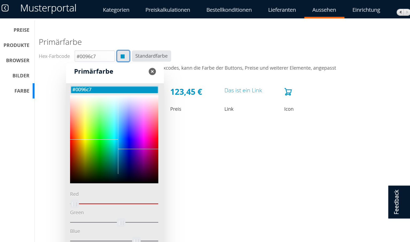This screenshot has height=242, width=410.
Task: Select the Aussehen tab
Action: point(324,10)
